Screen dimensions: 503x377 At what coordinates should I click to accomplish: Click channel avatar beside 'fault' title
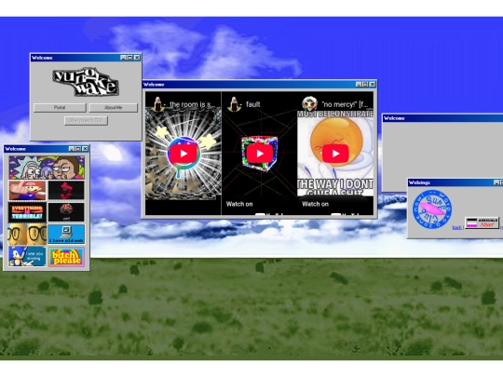point(234,104)
